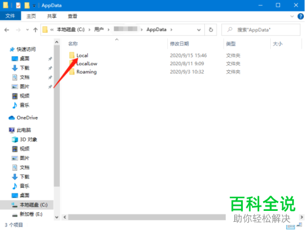
Task: Open the help button
Action: click(301, 16)
